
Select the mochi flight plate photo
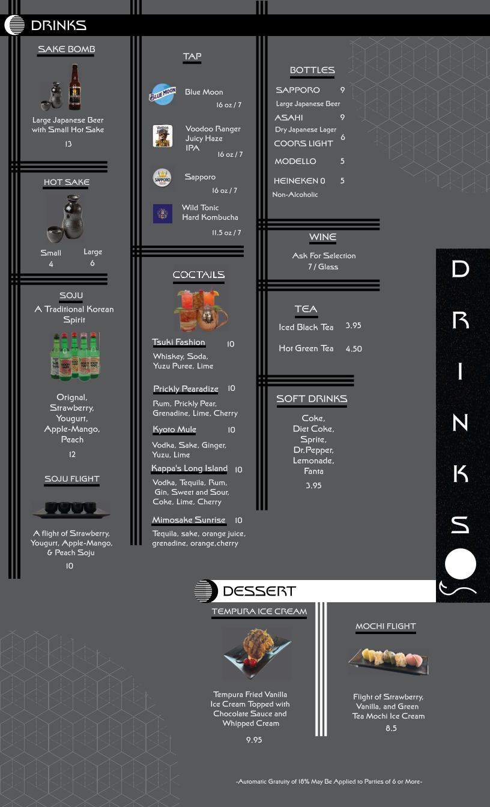point(388,660)
